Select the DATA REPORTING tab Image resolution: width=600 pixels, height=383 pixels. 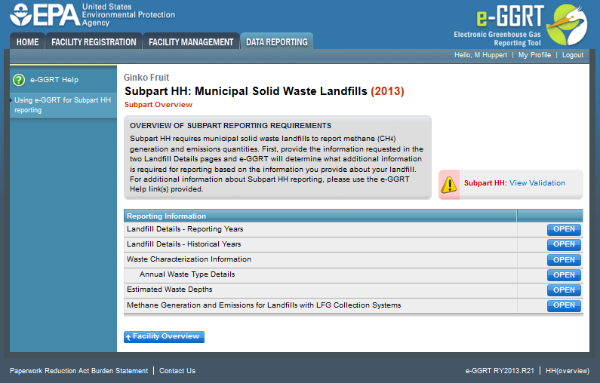[277, 41]
